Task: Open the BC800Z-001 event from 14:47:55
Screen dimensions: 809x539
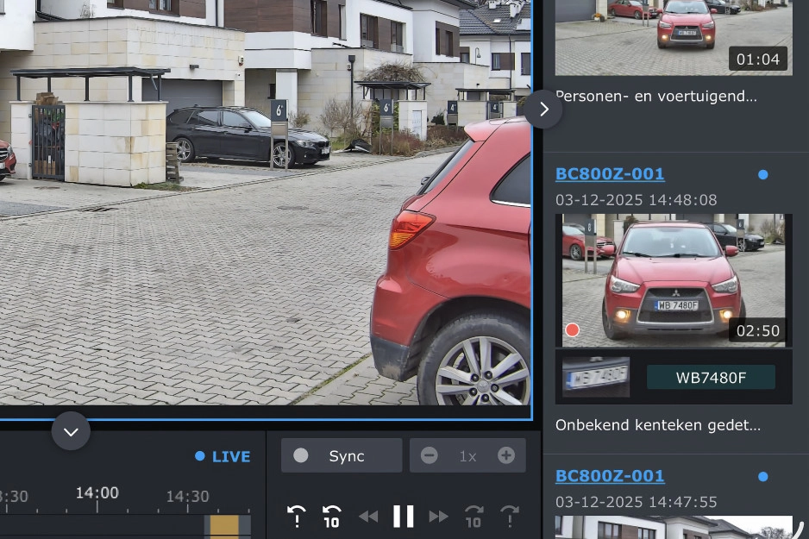Action: click(610, 475)
